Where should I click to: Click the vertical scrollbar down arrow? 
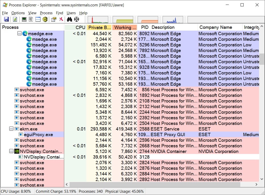click(x=262, y=179)
